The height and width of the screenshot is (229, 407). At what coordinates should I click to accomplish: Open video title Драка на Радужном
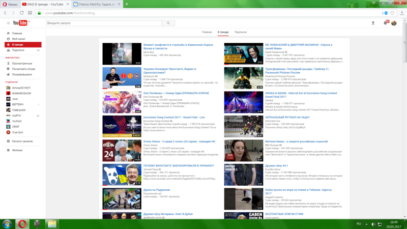(157, 190)
